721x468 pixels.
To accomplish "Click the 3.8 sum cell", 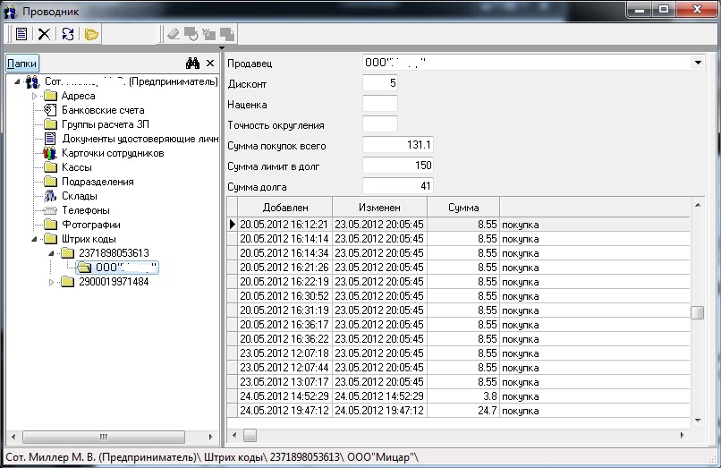I will 463,396.
